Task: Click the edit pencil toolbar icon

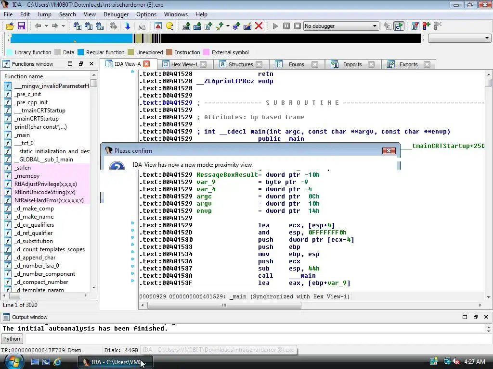Action: tap(247, 26)
